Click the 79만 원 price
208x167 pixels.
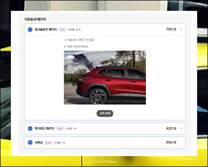(x=171, y=29)
